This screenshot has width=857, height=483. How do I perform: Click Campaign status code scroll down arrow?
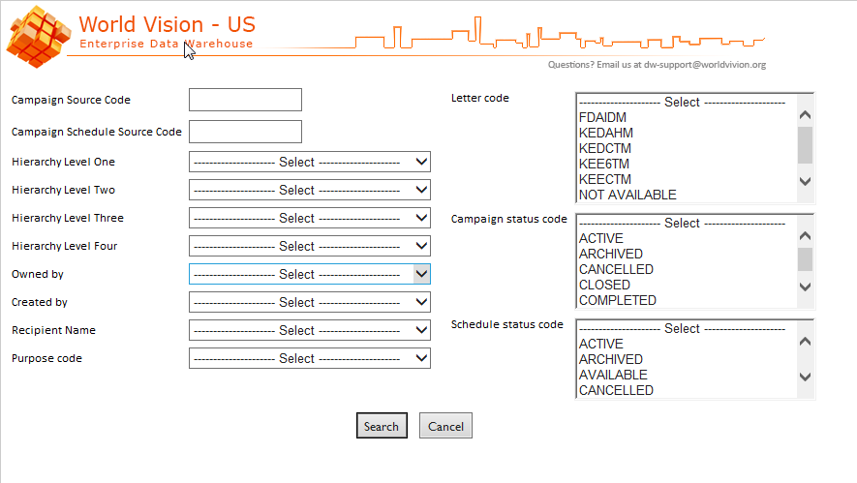(x=805, y=287)
